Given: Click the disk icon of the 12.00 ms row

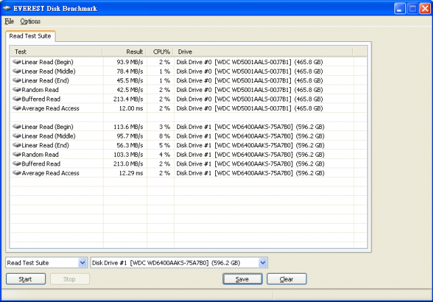Looking at the screenshot, I should coord(17,108).
